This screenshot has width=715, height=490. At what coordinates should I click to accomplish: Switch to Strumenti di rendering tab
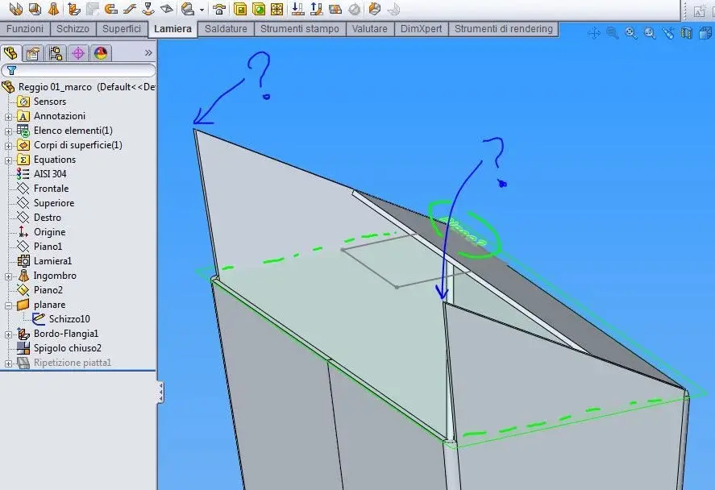pyautogui.click(x=504, y=29)
